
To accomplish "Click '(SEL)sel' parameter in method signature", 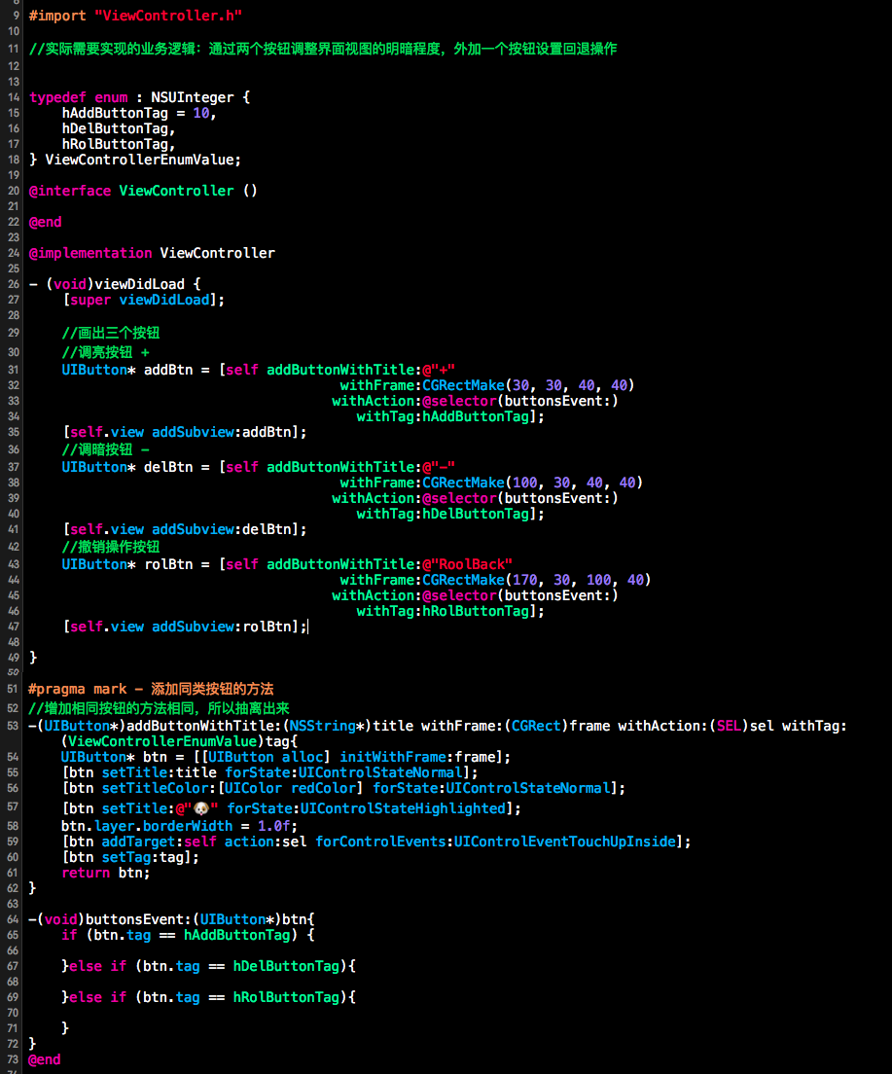I will click(741, 726).
